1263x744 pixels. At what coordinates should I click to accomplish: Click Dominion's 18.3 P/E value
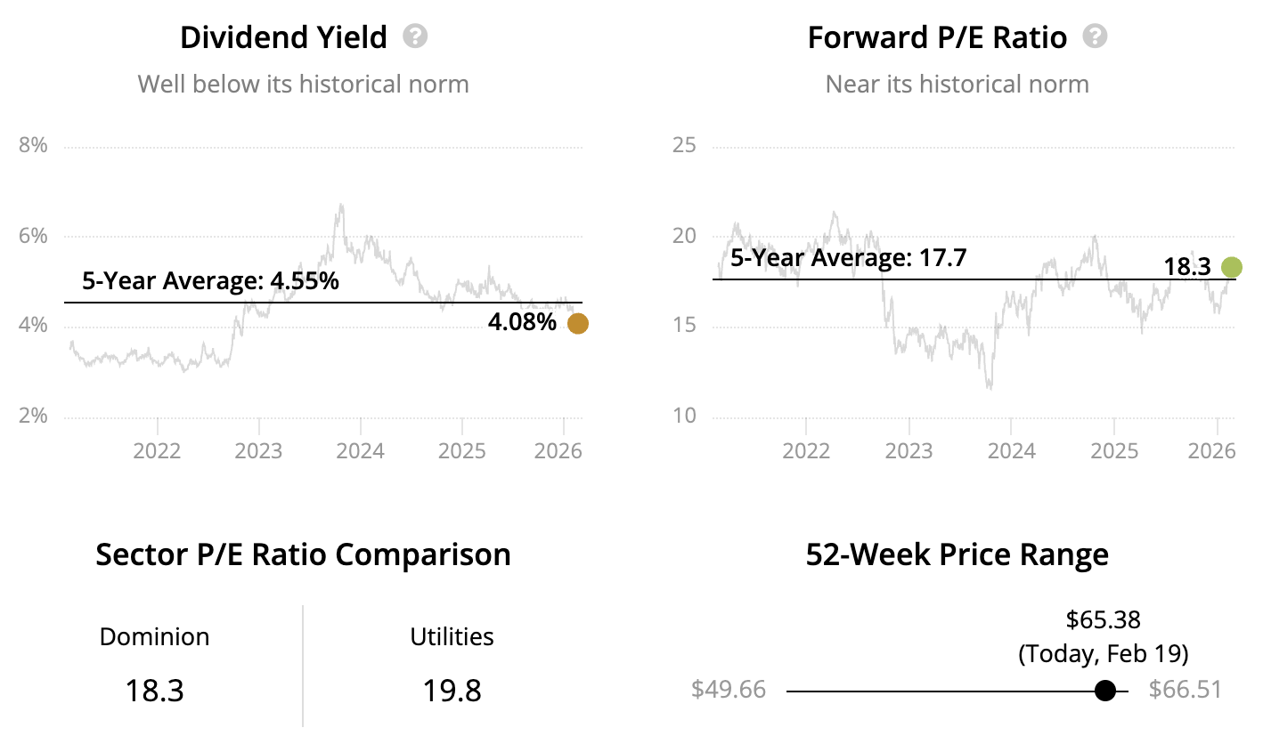point(154,691)
